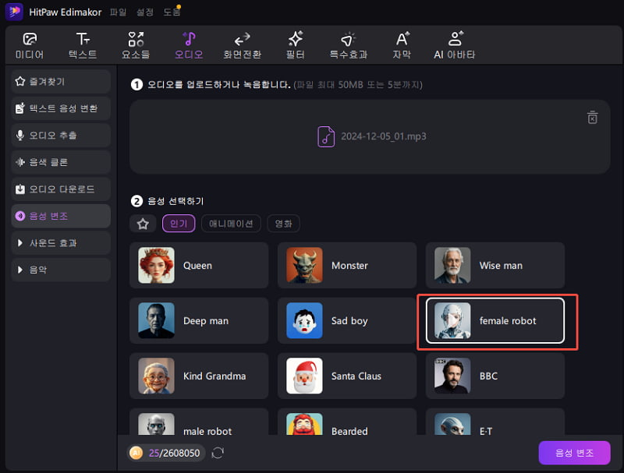Select the 텍스트 (Text) tool
624x473 pixels.
pyautogui.click(x=83, y=44)
